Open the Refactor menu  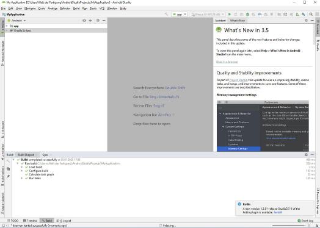tap(65, 9)
